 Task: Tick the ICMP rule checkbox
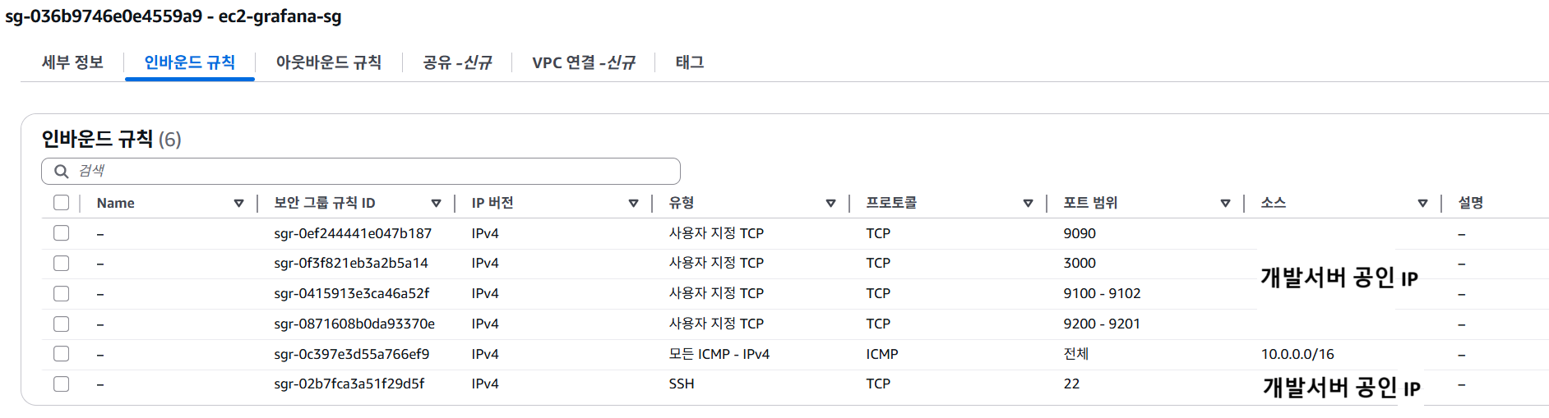62,354
